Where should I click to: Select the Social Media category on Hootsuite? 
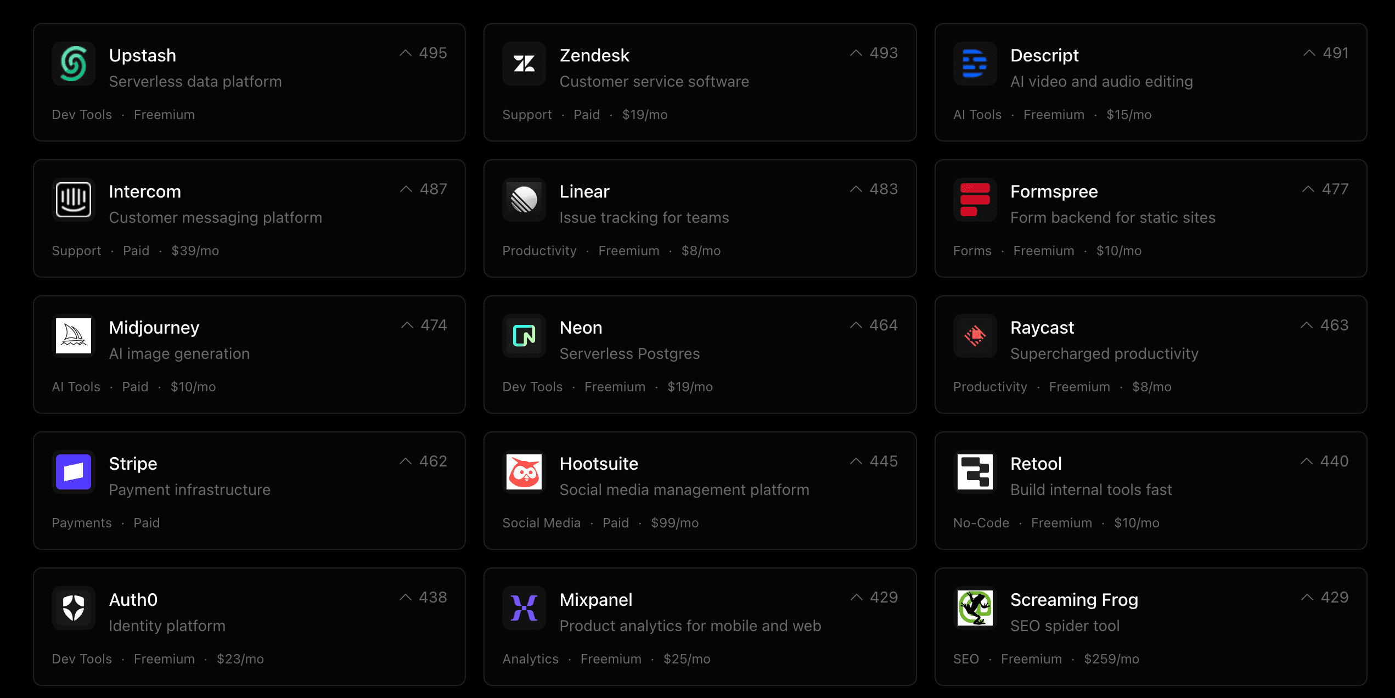[541, 523]
